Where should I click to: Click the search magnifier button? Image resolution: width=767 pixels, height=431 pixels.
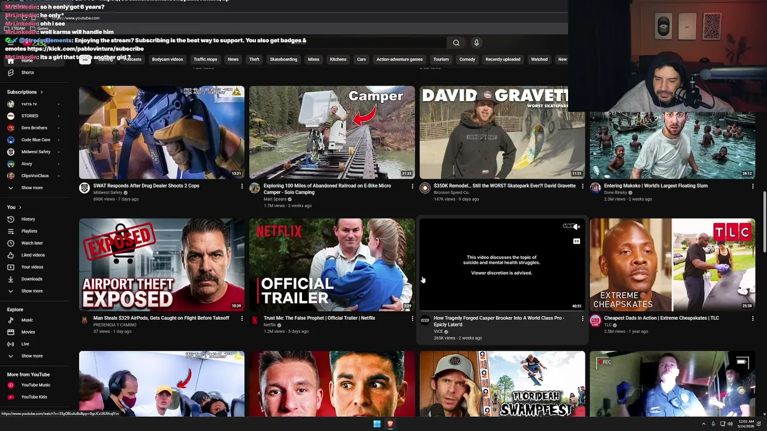pos(456,43)
